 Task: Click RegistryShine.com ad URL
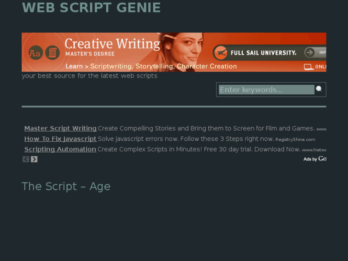295,139
